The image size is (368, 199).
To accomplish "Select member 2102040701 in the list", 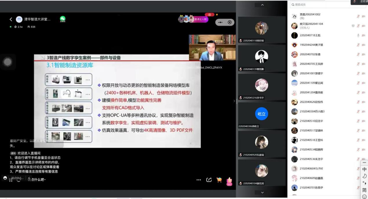I will (328, 188).
